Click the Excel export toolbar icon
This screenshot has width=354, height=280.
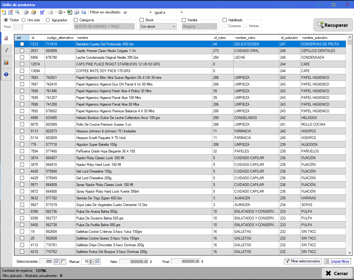pyautogui.click(x=70, y=12)
